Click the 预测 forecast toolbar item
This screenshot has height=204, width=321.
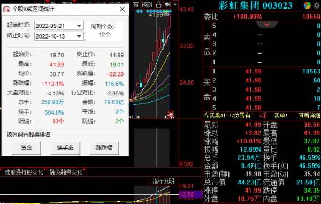tap(147, 4)
